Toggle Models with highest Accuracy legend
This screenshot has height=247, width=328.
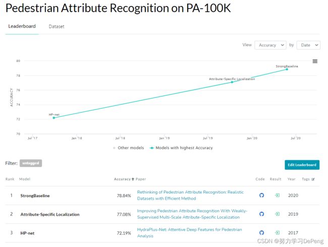181,148
